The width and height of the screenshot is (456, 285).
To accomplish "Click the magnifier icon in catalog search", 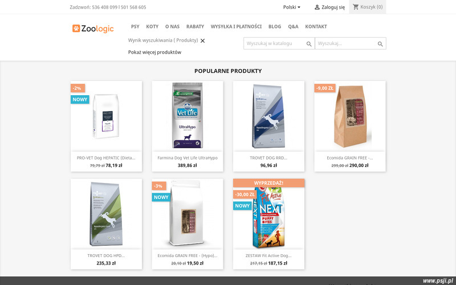I will (309, 44).
